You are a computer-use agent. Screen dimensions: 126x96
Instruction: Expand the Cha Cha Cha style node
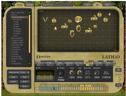pos(10,45)
